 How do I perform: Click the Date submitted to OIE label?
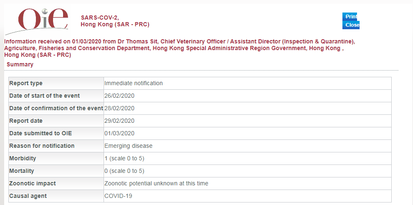[41, 133]
